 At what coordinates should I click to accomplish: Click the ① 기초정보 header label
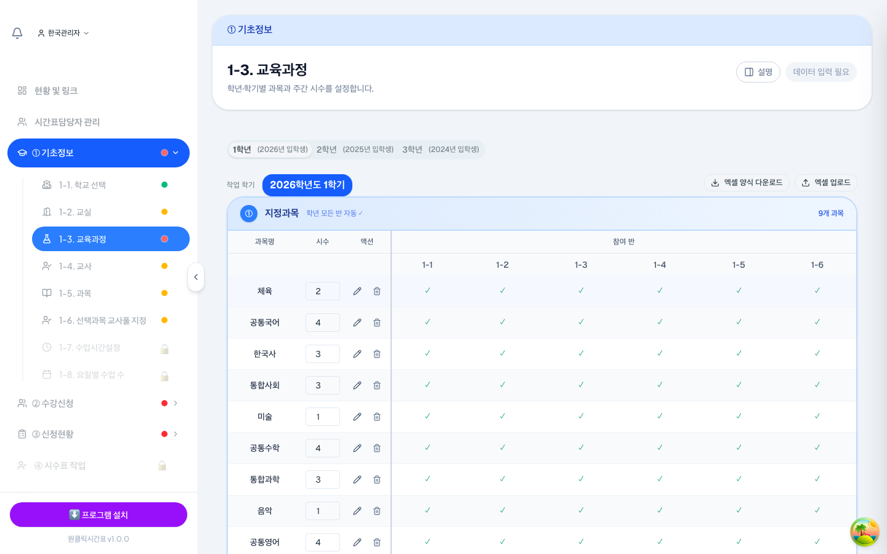point(249,30)
